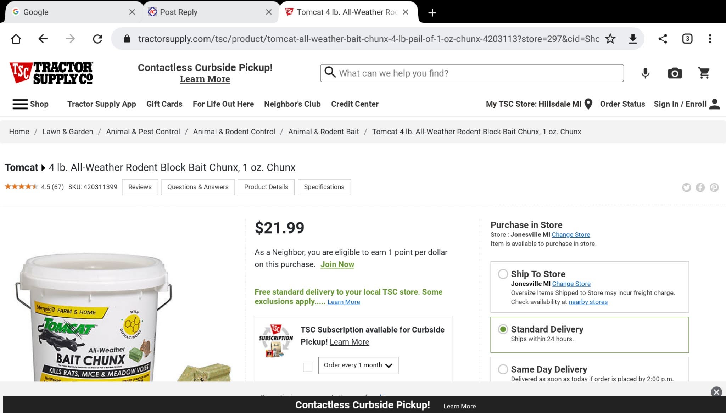Screen dimensions: 726x413
Task: Tap the voice search microphone icon
Action: pyautogui.click(x=646, y=73)
